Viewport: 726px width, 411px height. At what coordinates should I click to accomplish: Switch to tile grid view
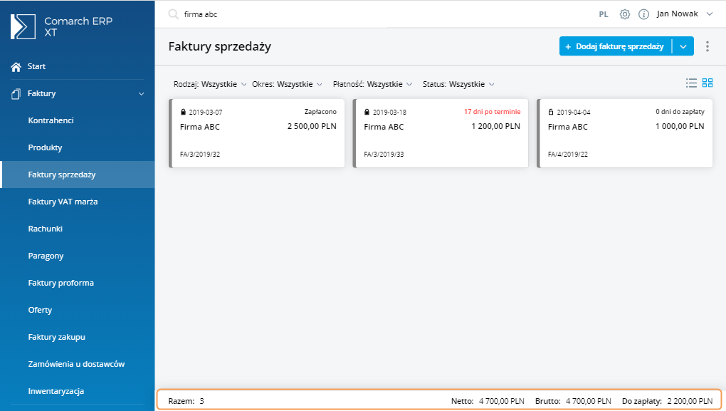pyautogui.click(x=707, y=83)
